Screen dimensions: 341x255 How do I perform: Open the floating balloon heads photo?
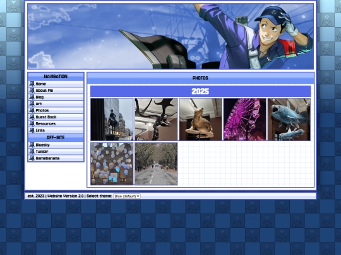pos(112,164)
